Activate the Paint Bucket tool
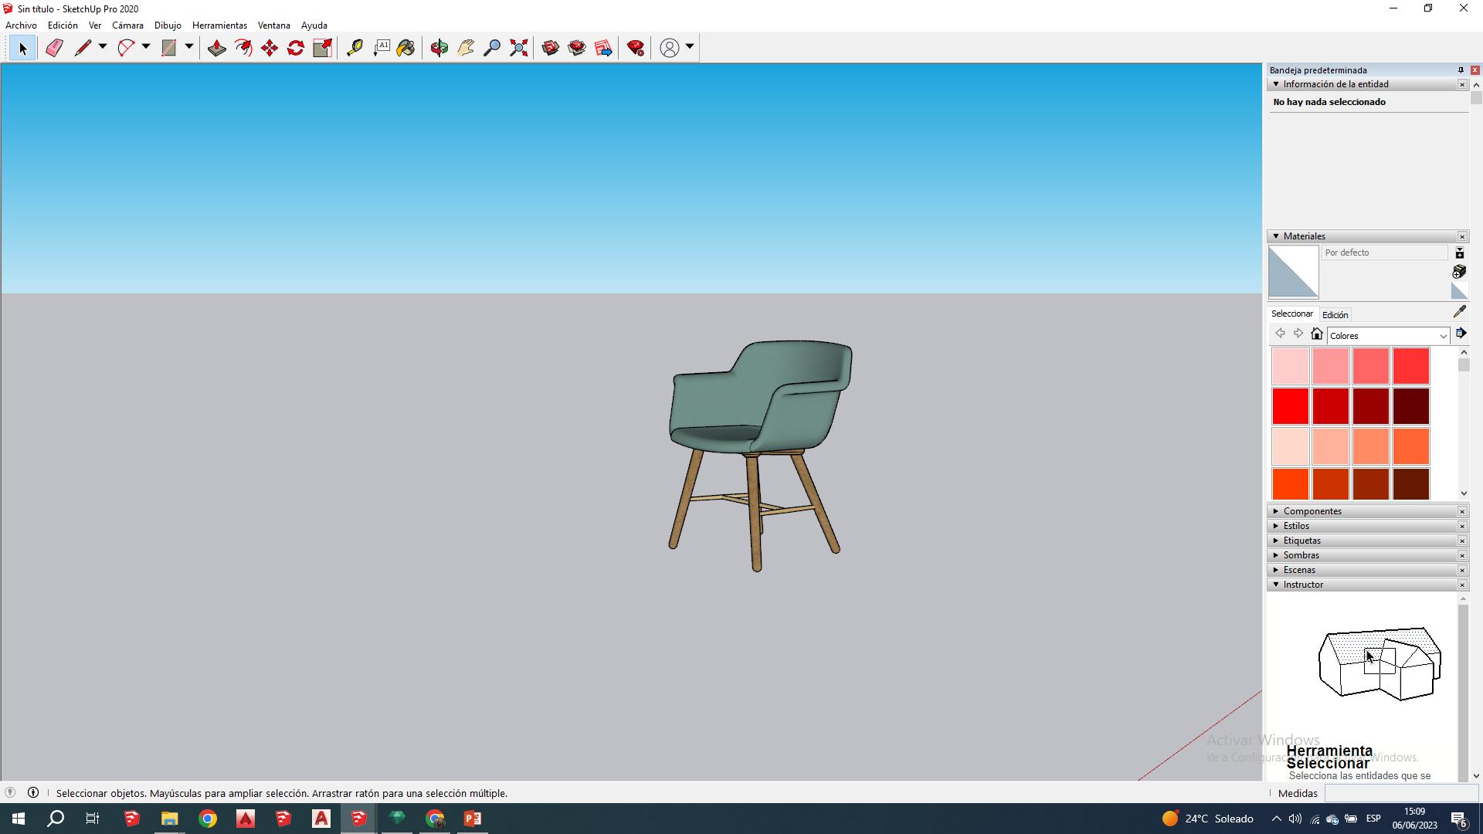Image resolution: width=1483 pixels, height=834 pixels. [406, 48]
